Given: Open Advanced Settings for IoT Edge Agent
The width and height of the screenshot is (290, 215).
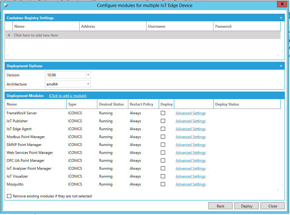Looking at the screenshot, I should (x=191, y=129).
